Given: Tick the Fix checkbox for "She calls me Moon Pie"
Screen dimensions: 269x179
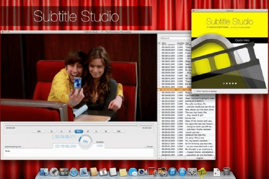Looking at the screenshot, I should coord(159,104).
